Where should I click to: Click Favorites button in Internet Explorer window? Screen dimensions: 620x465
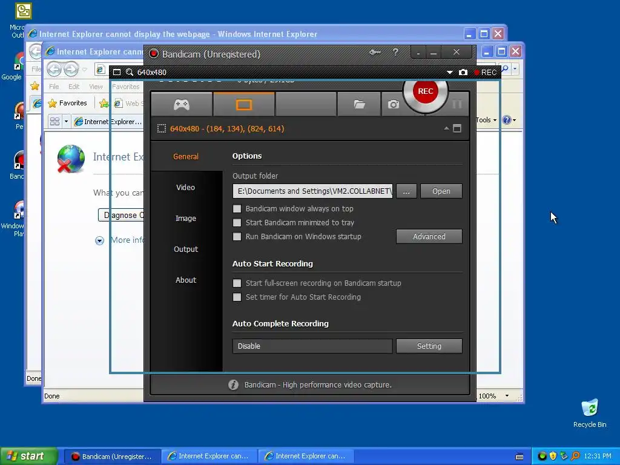(x=67, y=103)
